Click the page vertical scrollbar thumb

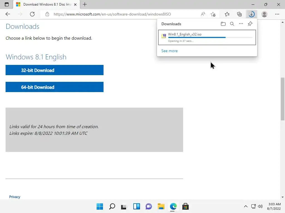282,99
